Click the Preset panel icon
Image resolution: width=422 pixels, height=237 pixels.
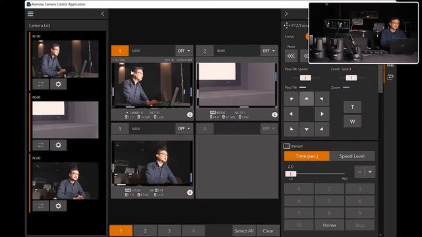click(x=287, y=146)
